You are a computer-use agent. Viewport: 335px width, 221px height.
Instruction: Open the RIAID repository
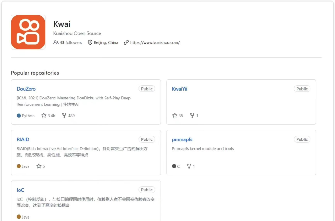(23, 139)
